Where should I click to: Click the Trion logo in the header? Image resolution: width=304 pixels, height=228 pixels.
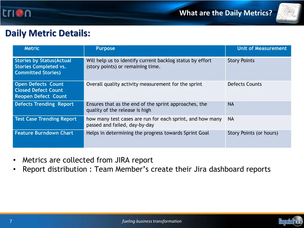click(17, 13)
